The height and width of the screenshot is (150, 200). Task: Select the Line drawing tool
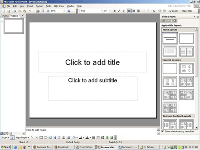click(x=32, y=138)
